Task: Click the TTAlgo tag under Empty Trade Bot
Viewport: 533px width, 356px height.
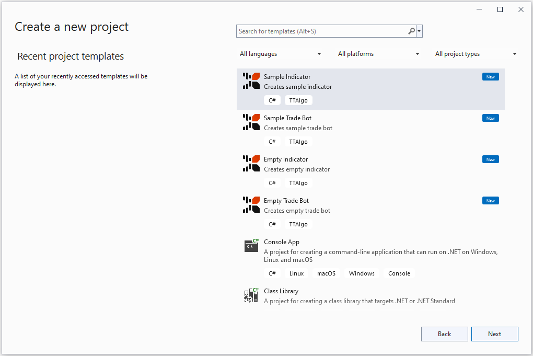Action: 298,224
